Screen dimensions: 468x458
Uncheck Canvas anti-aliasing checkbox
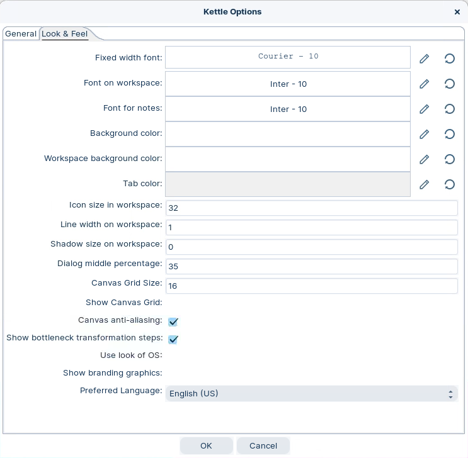(x=173, y=321)
